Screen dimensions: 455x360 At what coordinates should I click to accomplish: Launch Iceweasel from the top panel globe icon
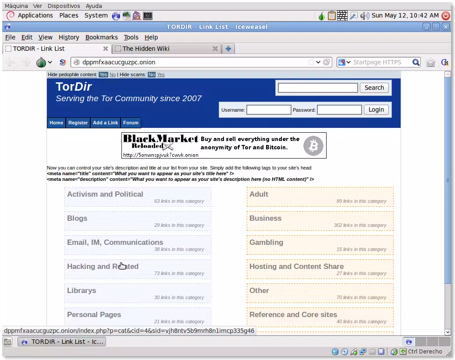pyautogui.click(x=116, y=16)
